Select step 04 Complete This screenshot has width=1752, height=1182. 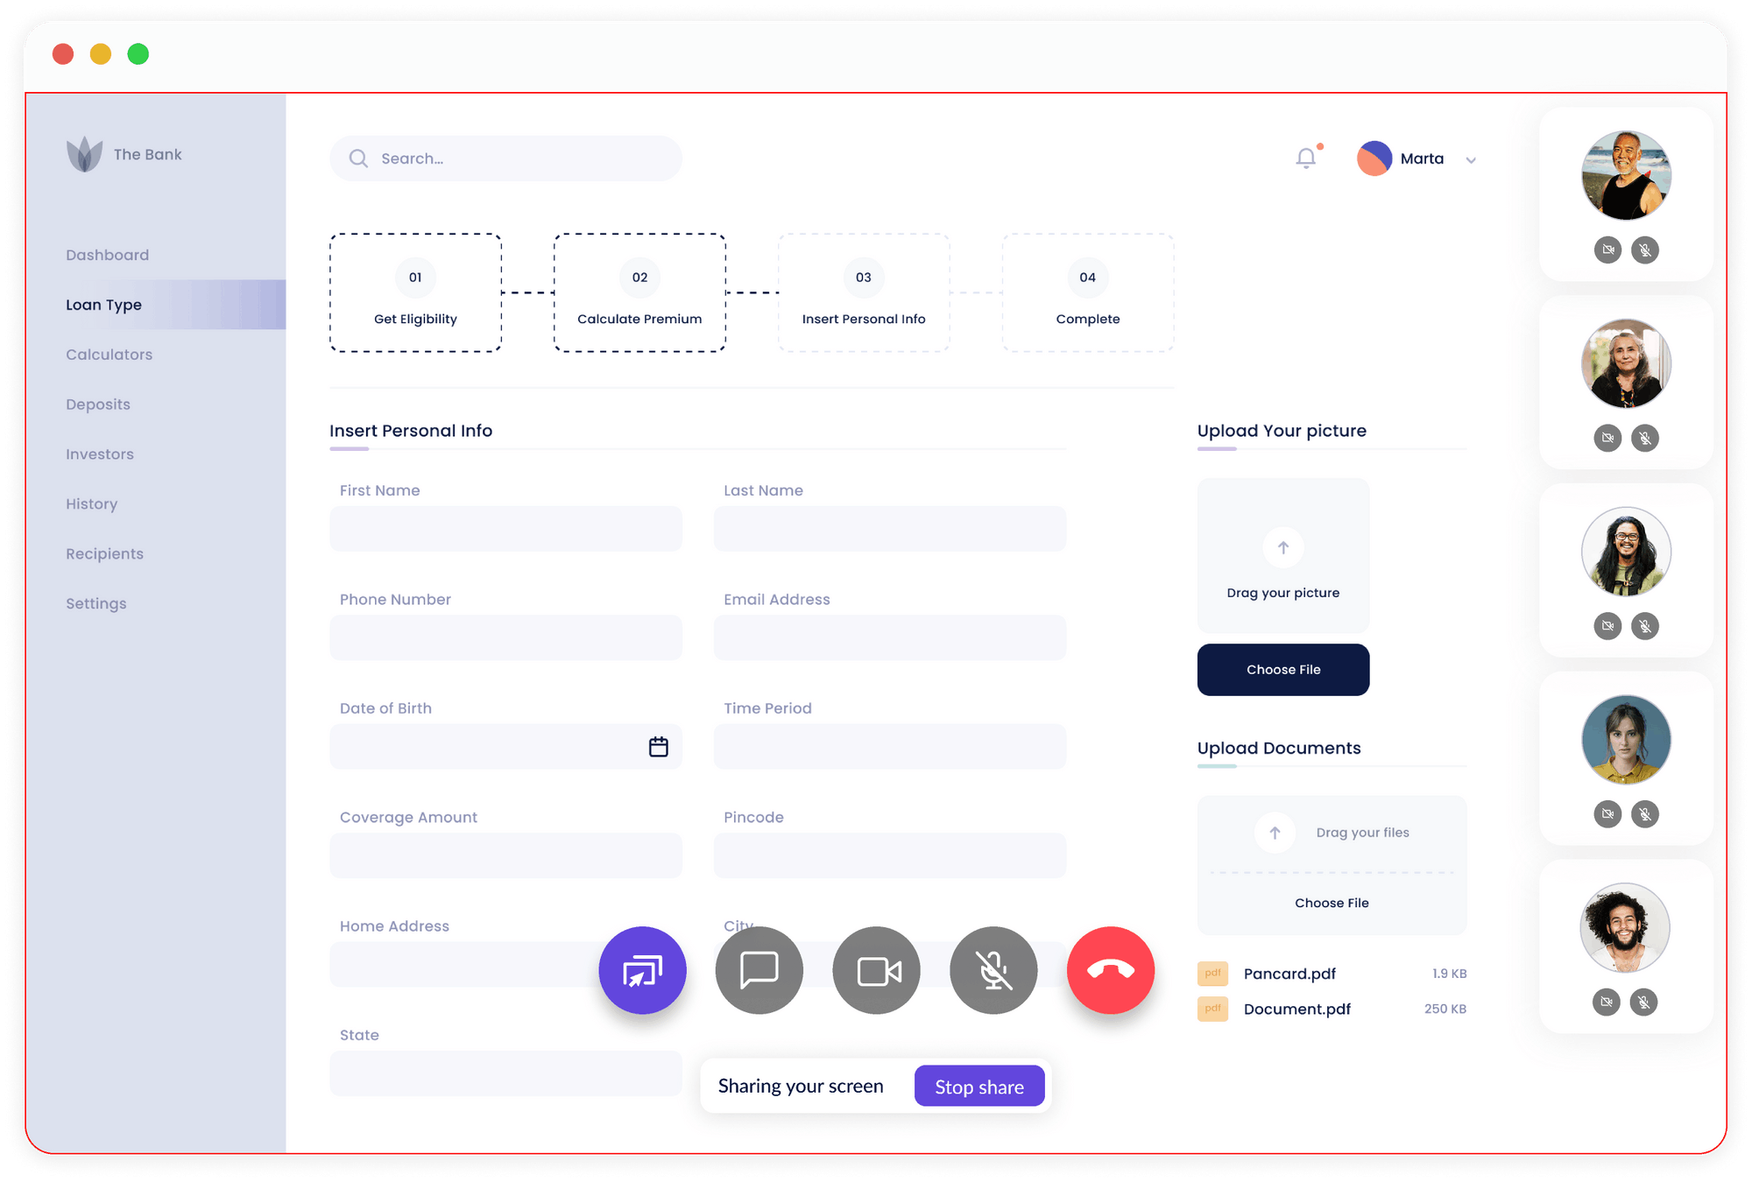click(x=1088, y=292)
